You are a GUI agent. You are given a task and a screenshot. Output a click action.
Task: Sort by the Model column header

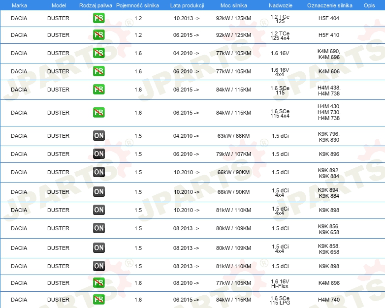click(x=59, y=5)
